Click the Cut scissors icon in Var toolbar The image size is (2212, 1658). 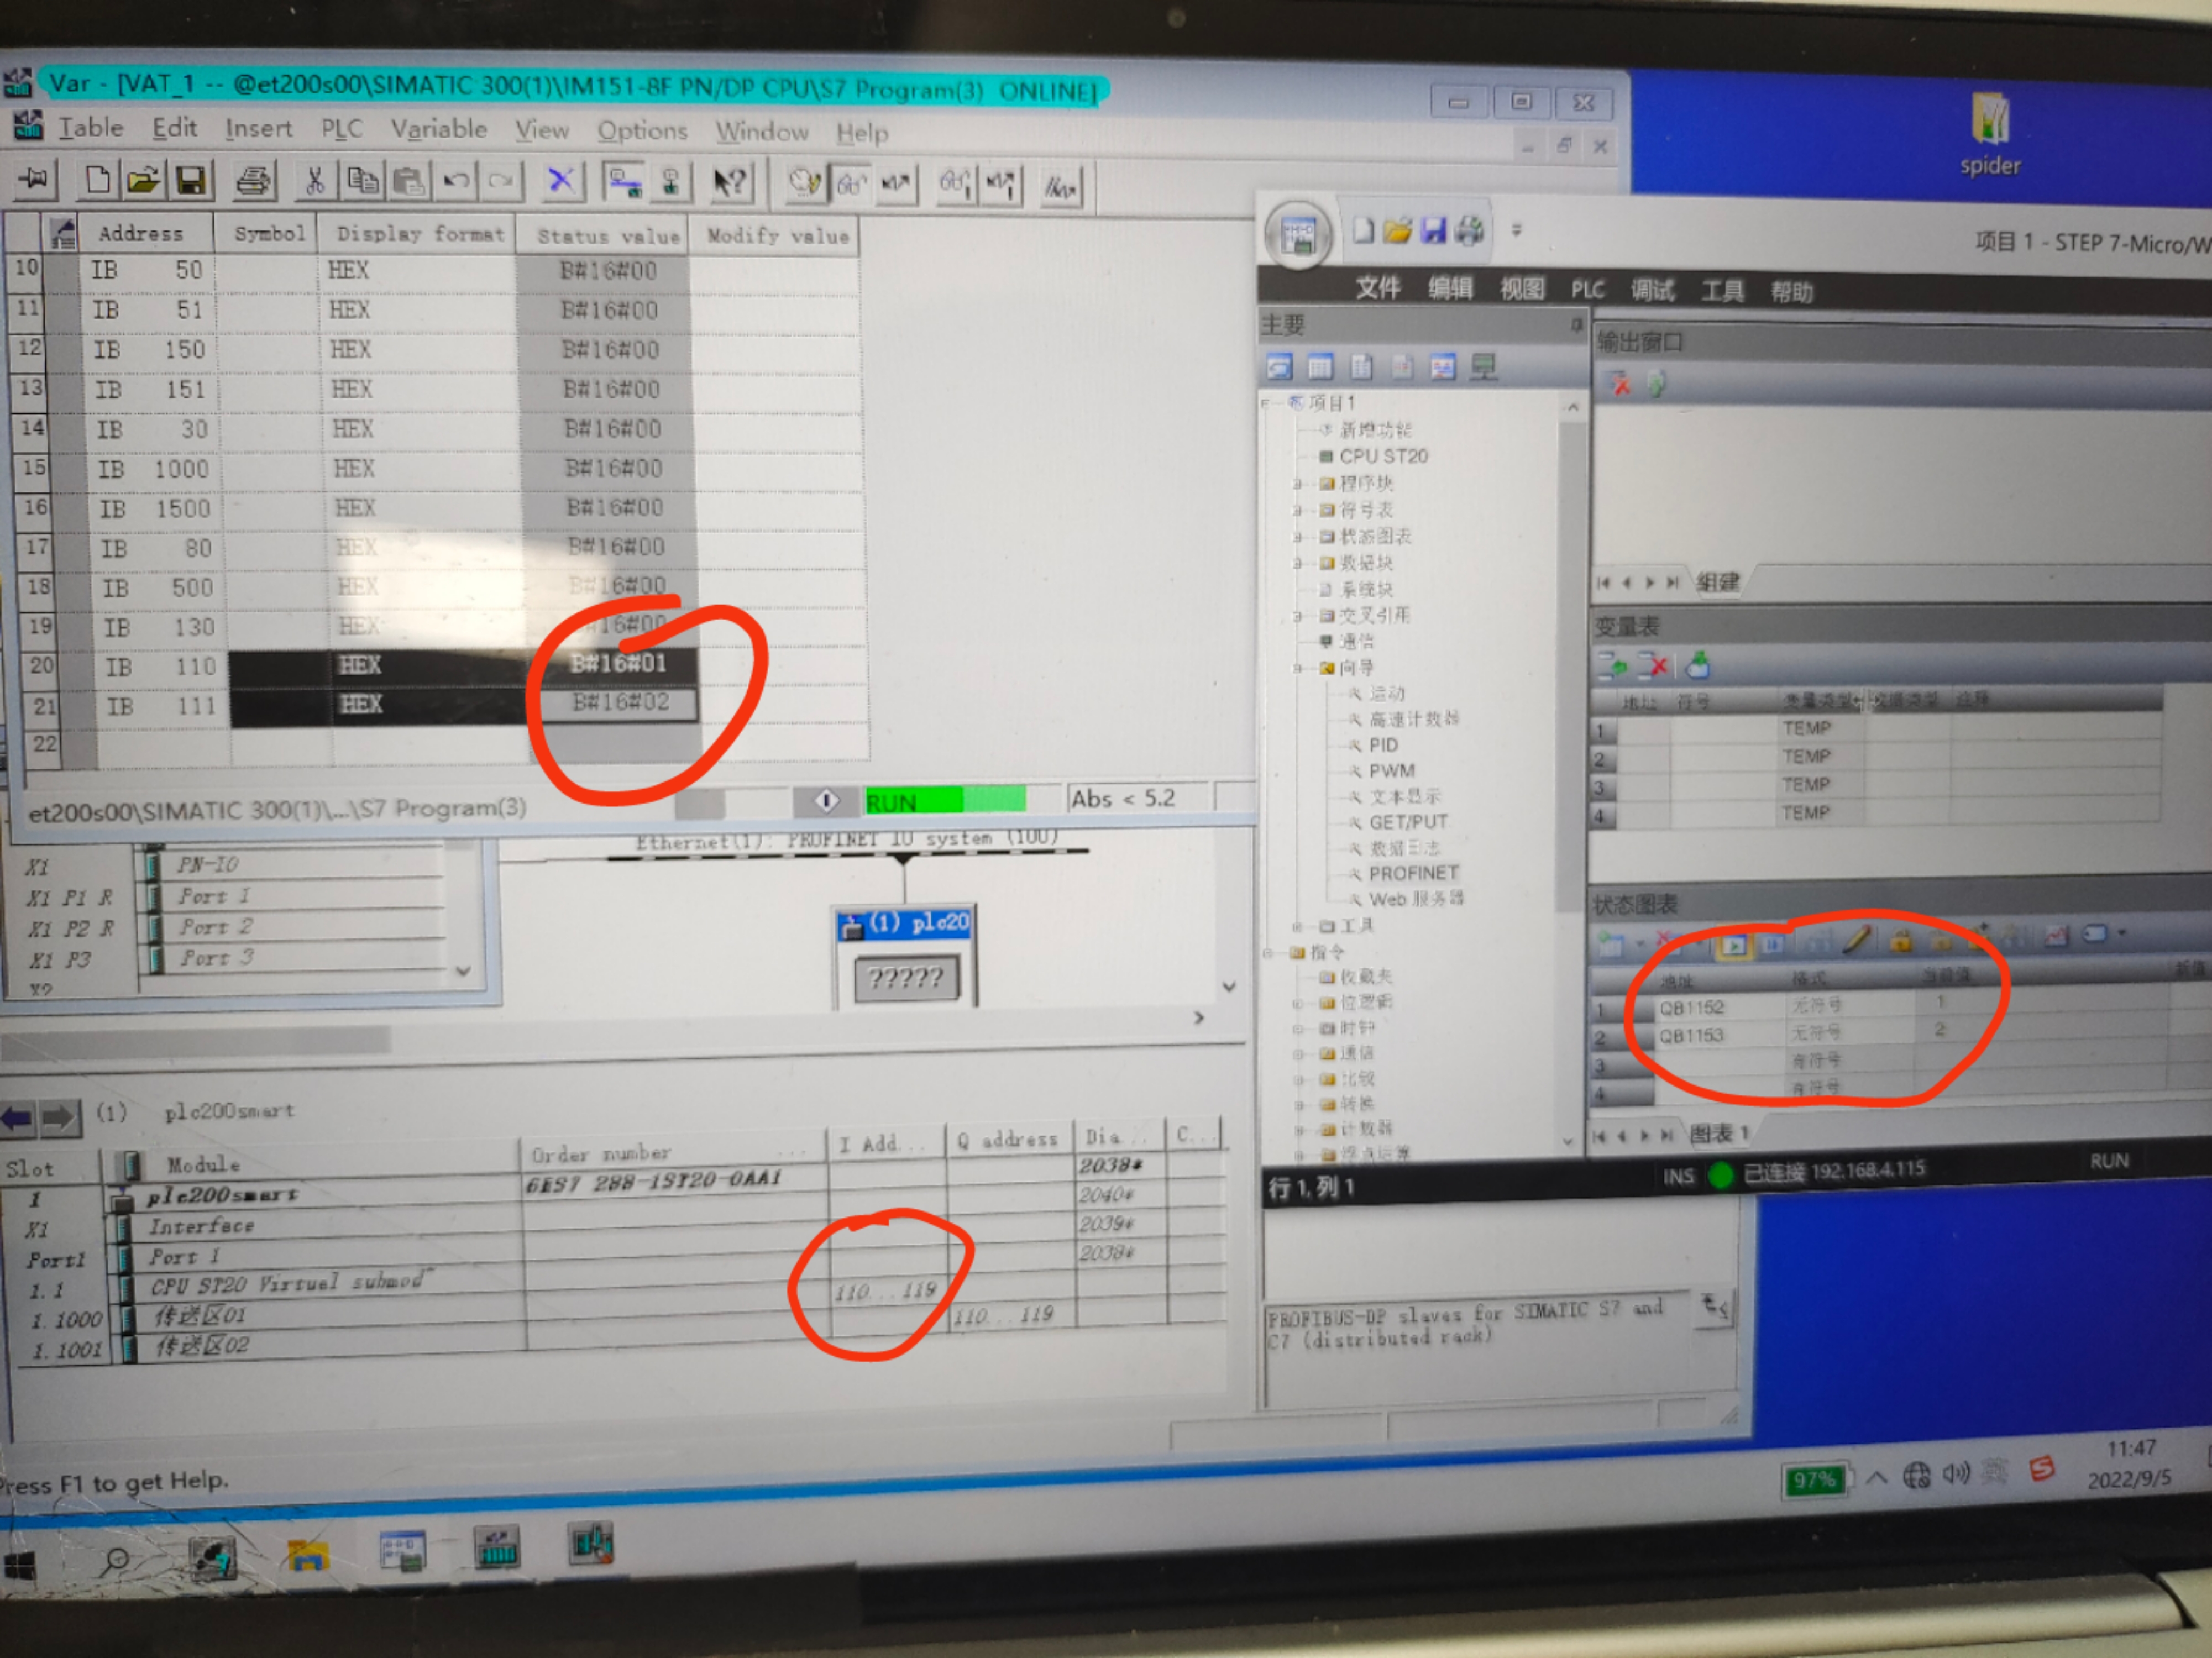pyautogui.click(x=315, y=181)
